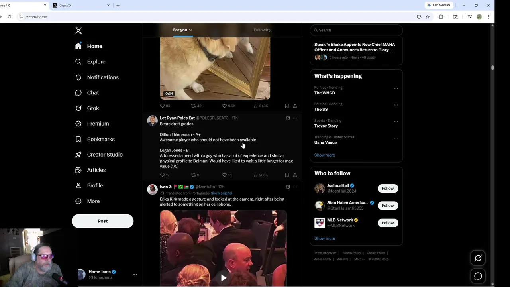
Task: Click Show more under Who to follow
Action: click(x=324, y=238)
